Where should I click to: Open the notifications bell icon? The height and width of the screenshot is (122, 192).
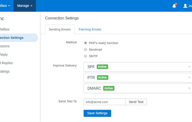click(x=174, y=6)
